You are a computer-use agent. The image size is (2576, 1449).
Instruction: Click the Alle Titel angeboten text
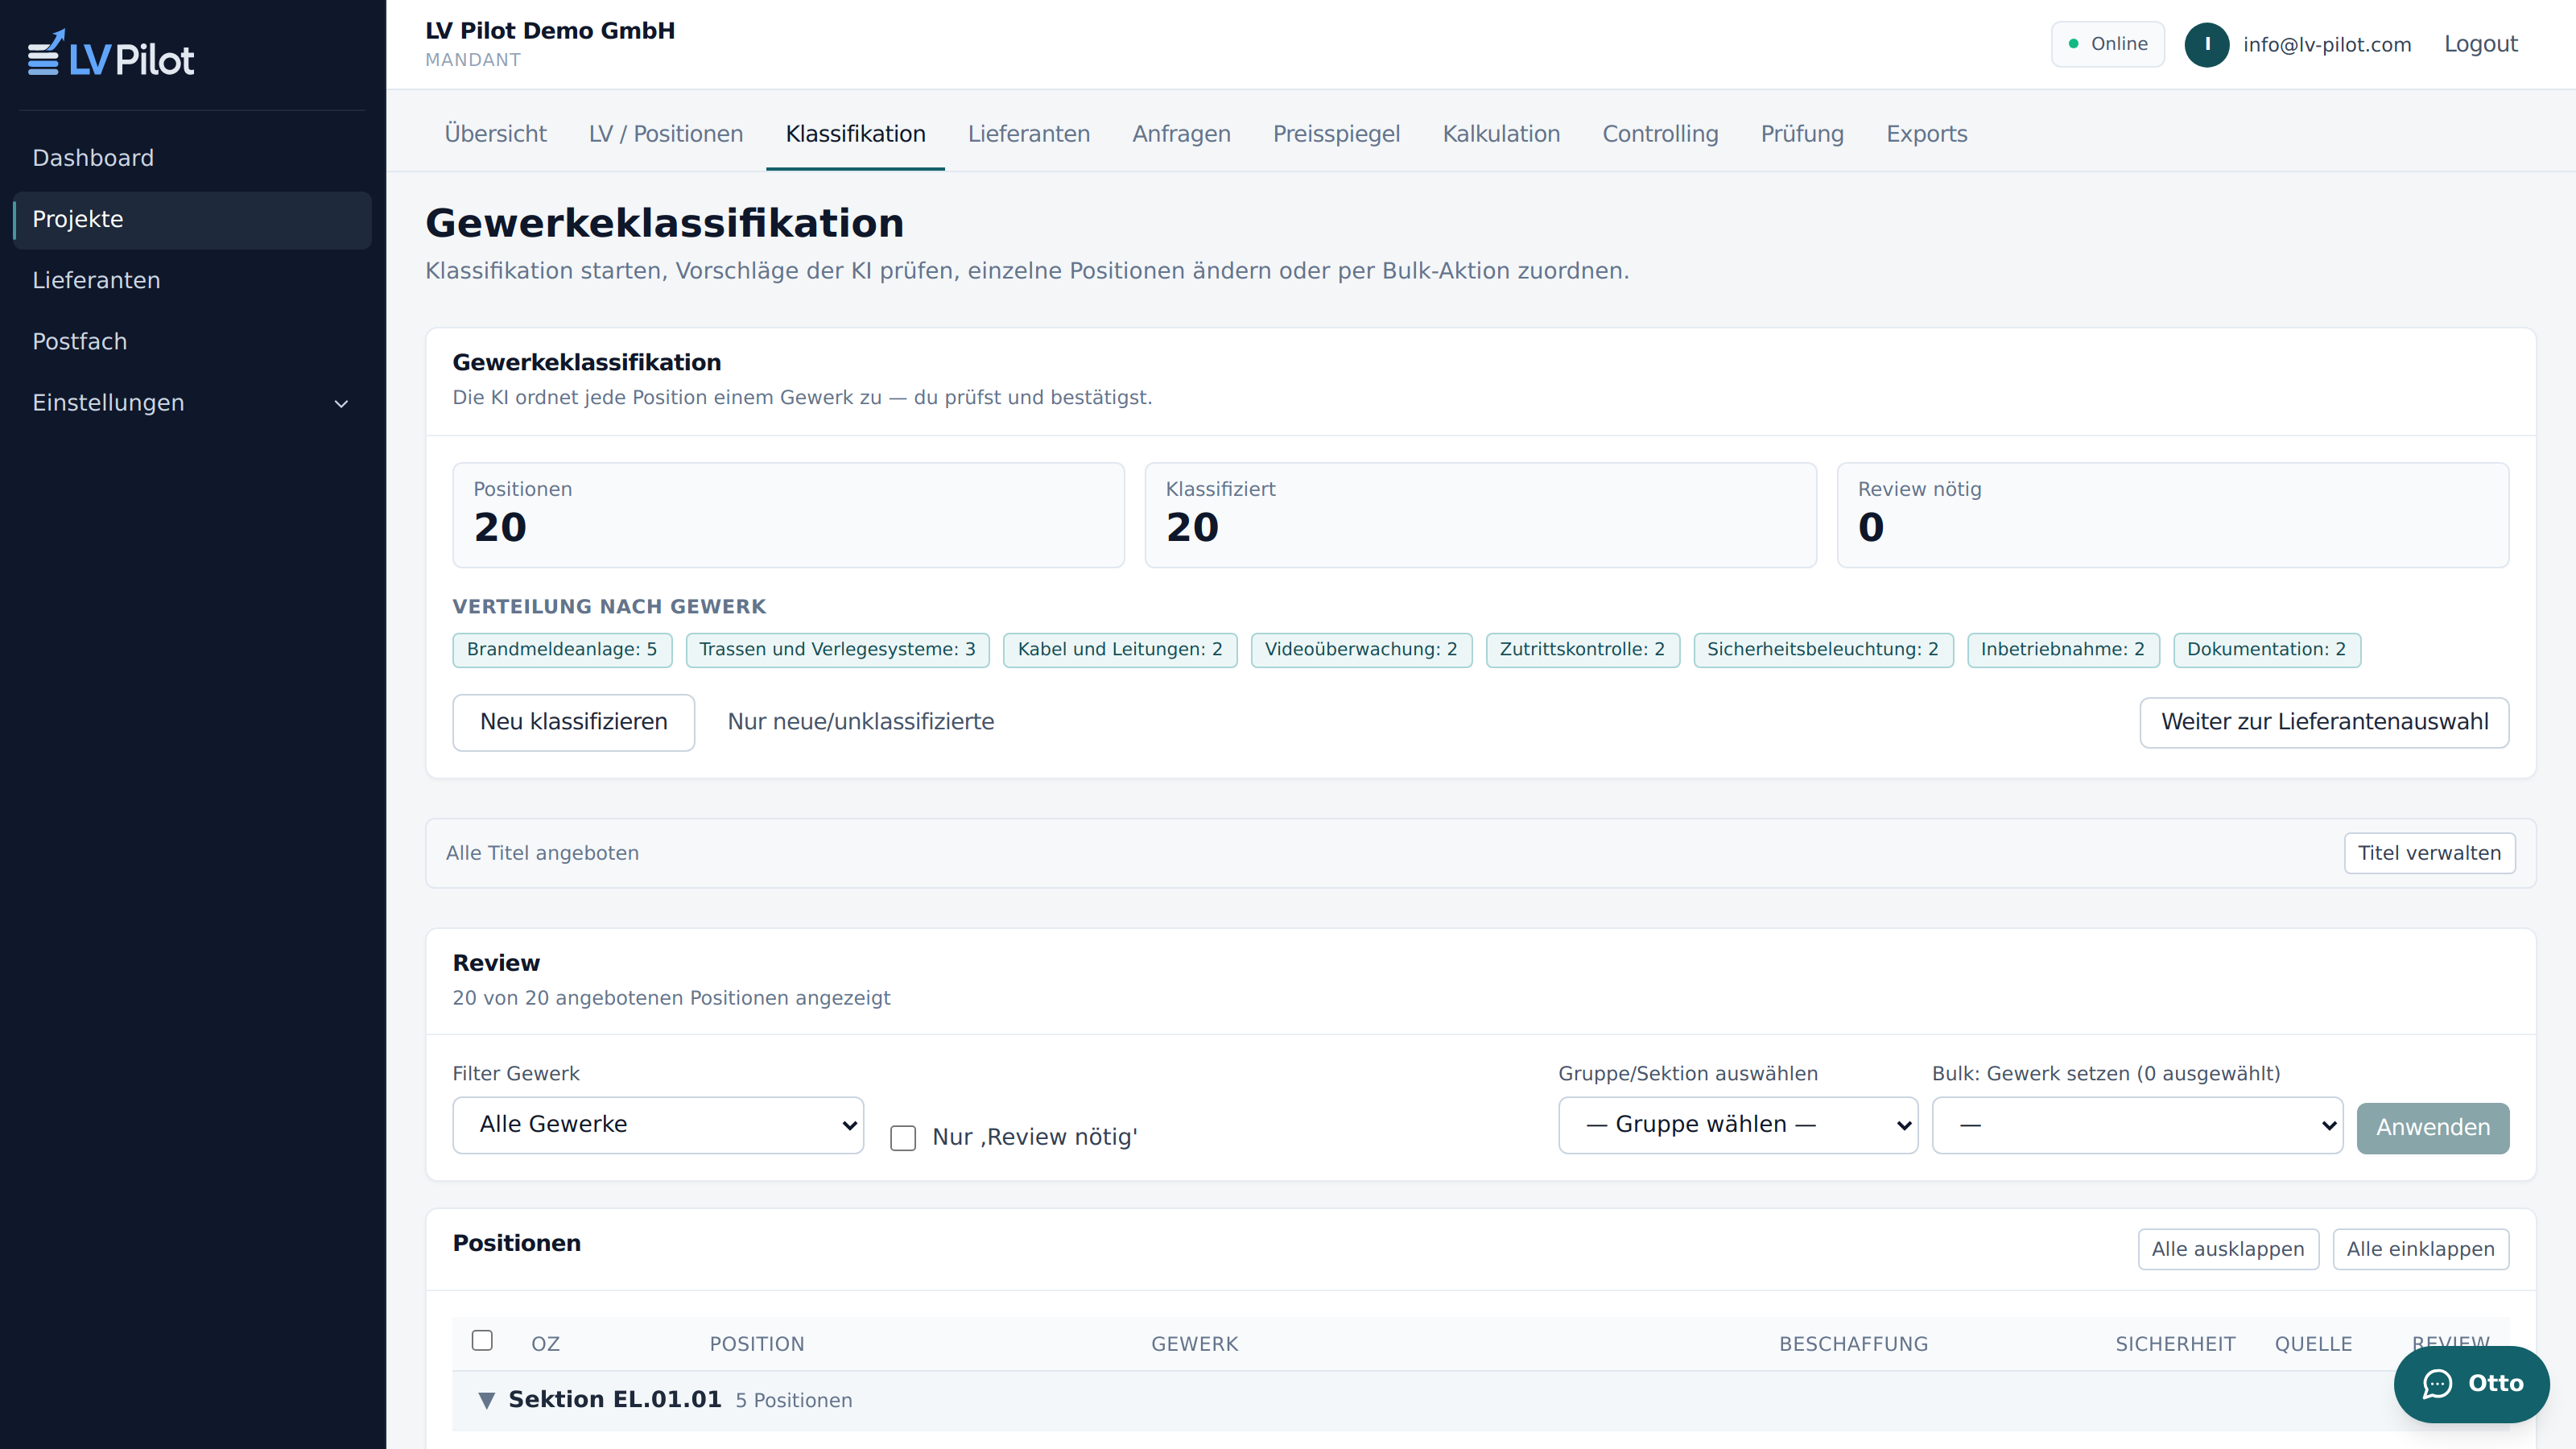(542, 853)
